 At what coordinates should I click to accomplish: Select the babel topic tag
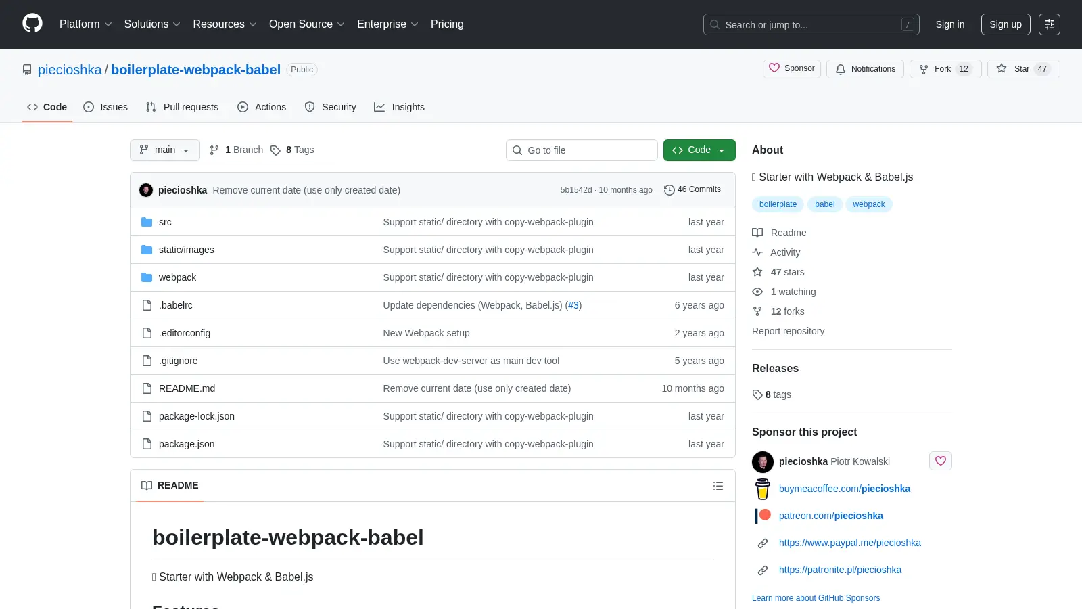824,204
